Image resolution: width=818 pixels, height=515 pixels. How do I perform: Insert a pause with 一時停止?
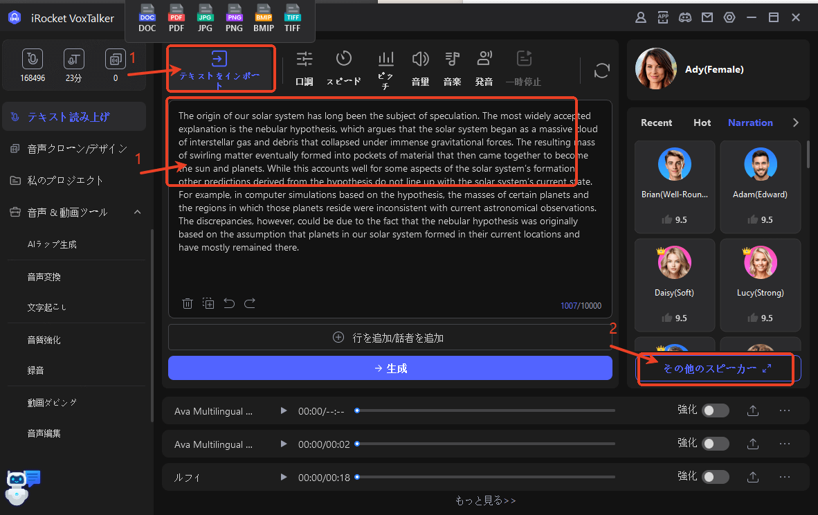(x=523, y=69)
